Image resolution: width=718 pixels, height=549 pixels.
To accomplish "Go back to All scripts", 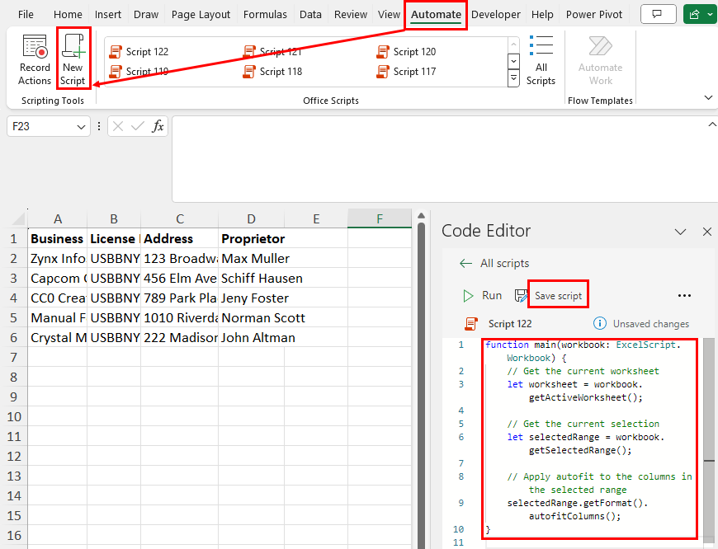I will [465, 263].
